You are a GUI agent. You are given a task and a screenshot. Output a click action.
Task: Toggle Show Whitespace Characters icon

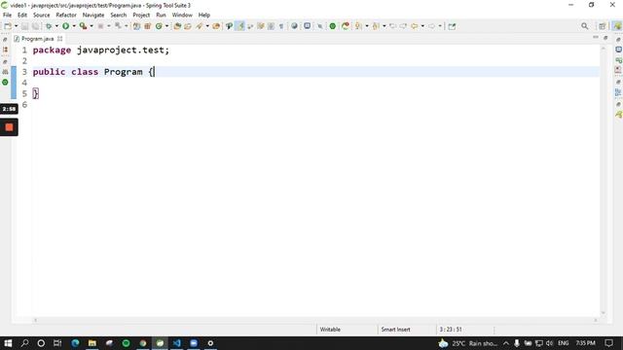coord(281,26)
